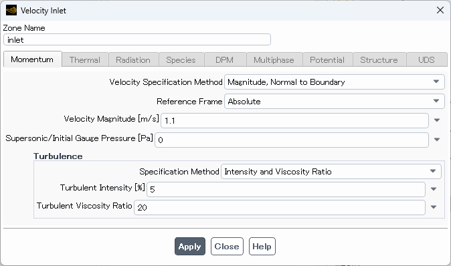Click the Velocity Magnitude value field
This screenshot has width=451, height=266.
point(294,121)
